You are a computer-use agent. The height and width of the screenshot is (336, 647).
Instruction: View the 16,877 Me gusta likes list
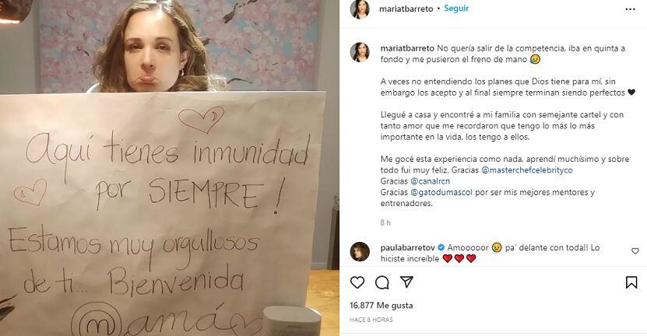point(382,306)
